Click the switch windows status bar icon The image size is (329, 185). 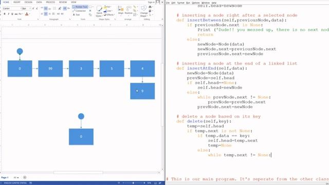tap(160, 183)
